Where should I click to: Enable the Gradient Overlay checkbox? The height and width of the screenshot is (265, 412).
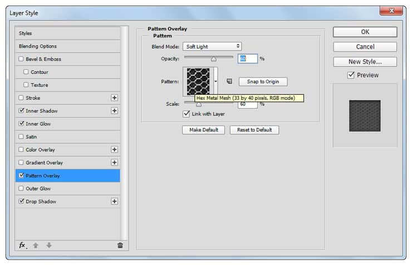[x=21, y=162]
